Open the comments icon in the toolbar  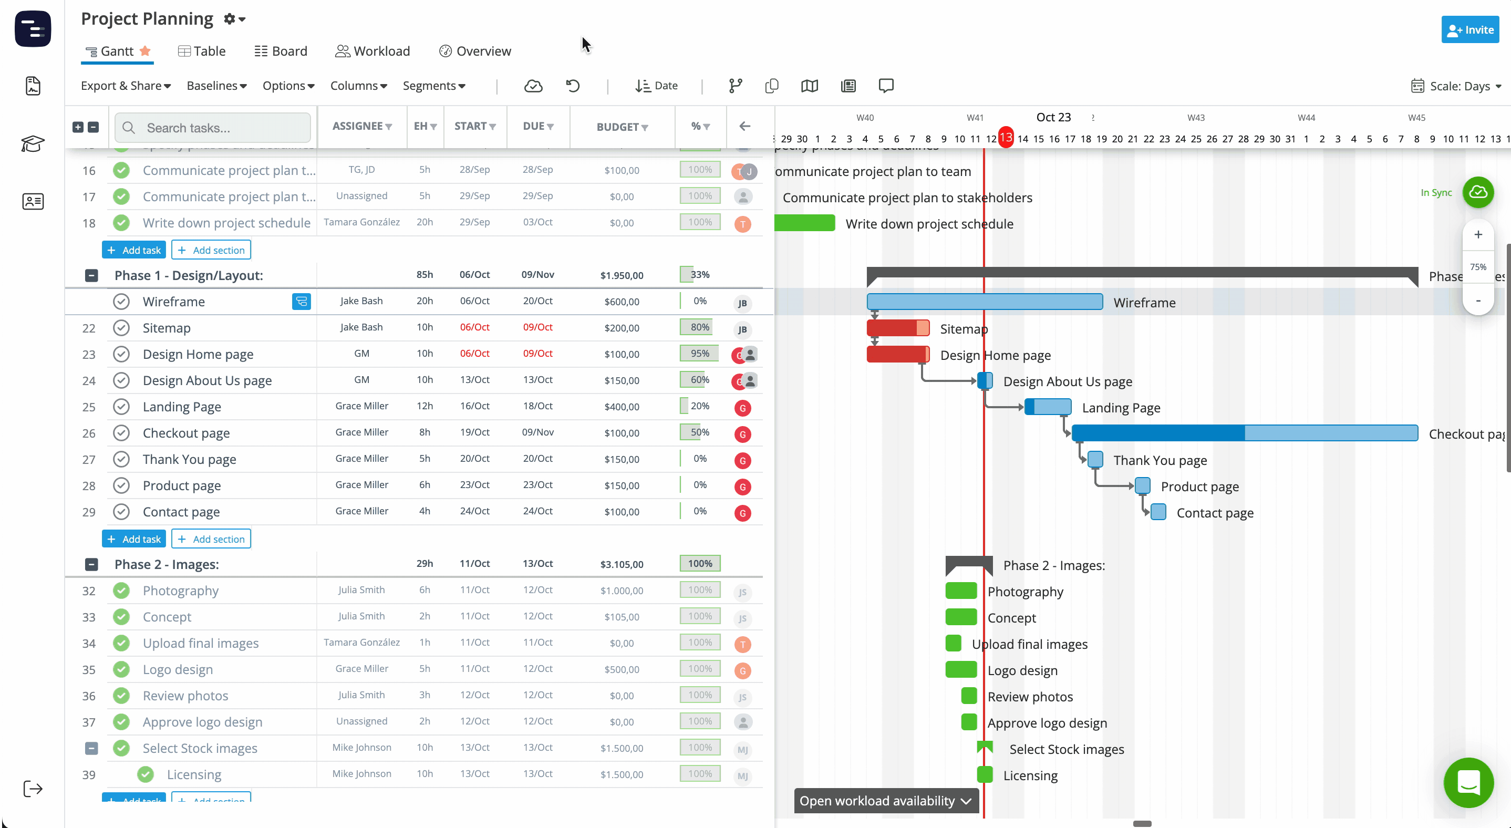(886, 86)
